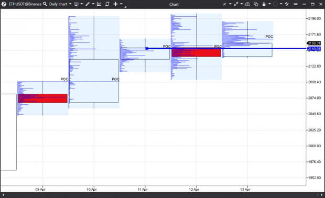Toggle the link chain icon
325x198 pixels.
[236, 4]
